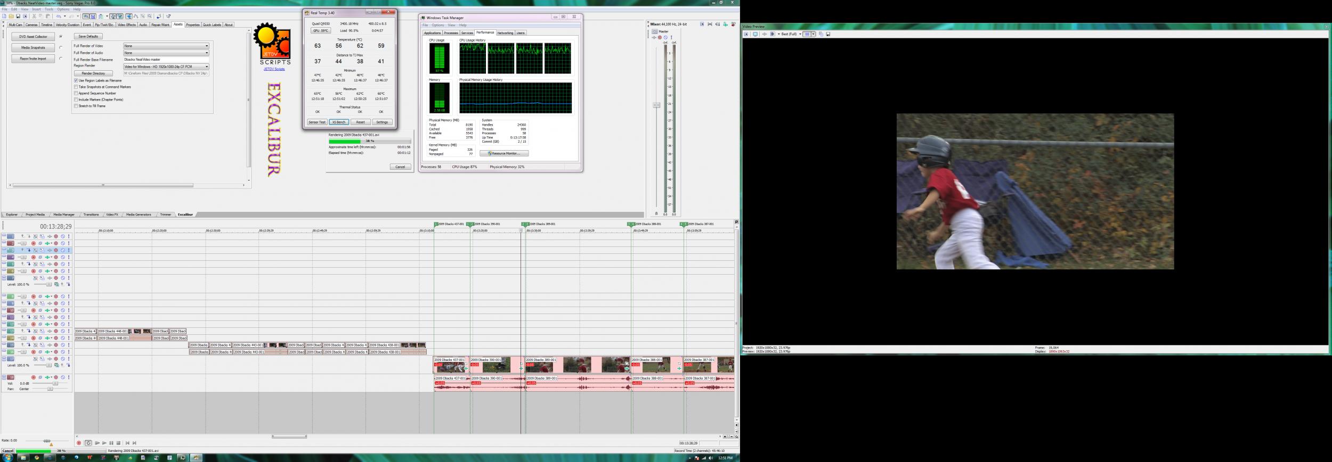
Task: Click the Save Project toolbar icon
Action: tap(18, 16)
